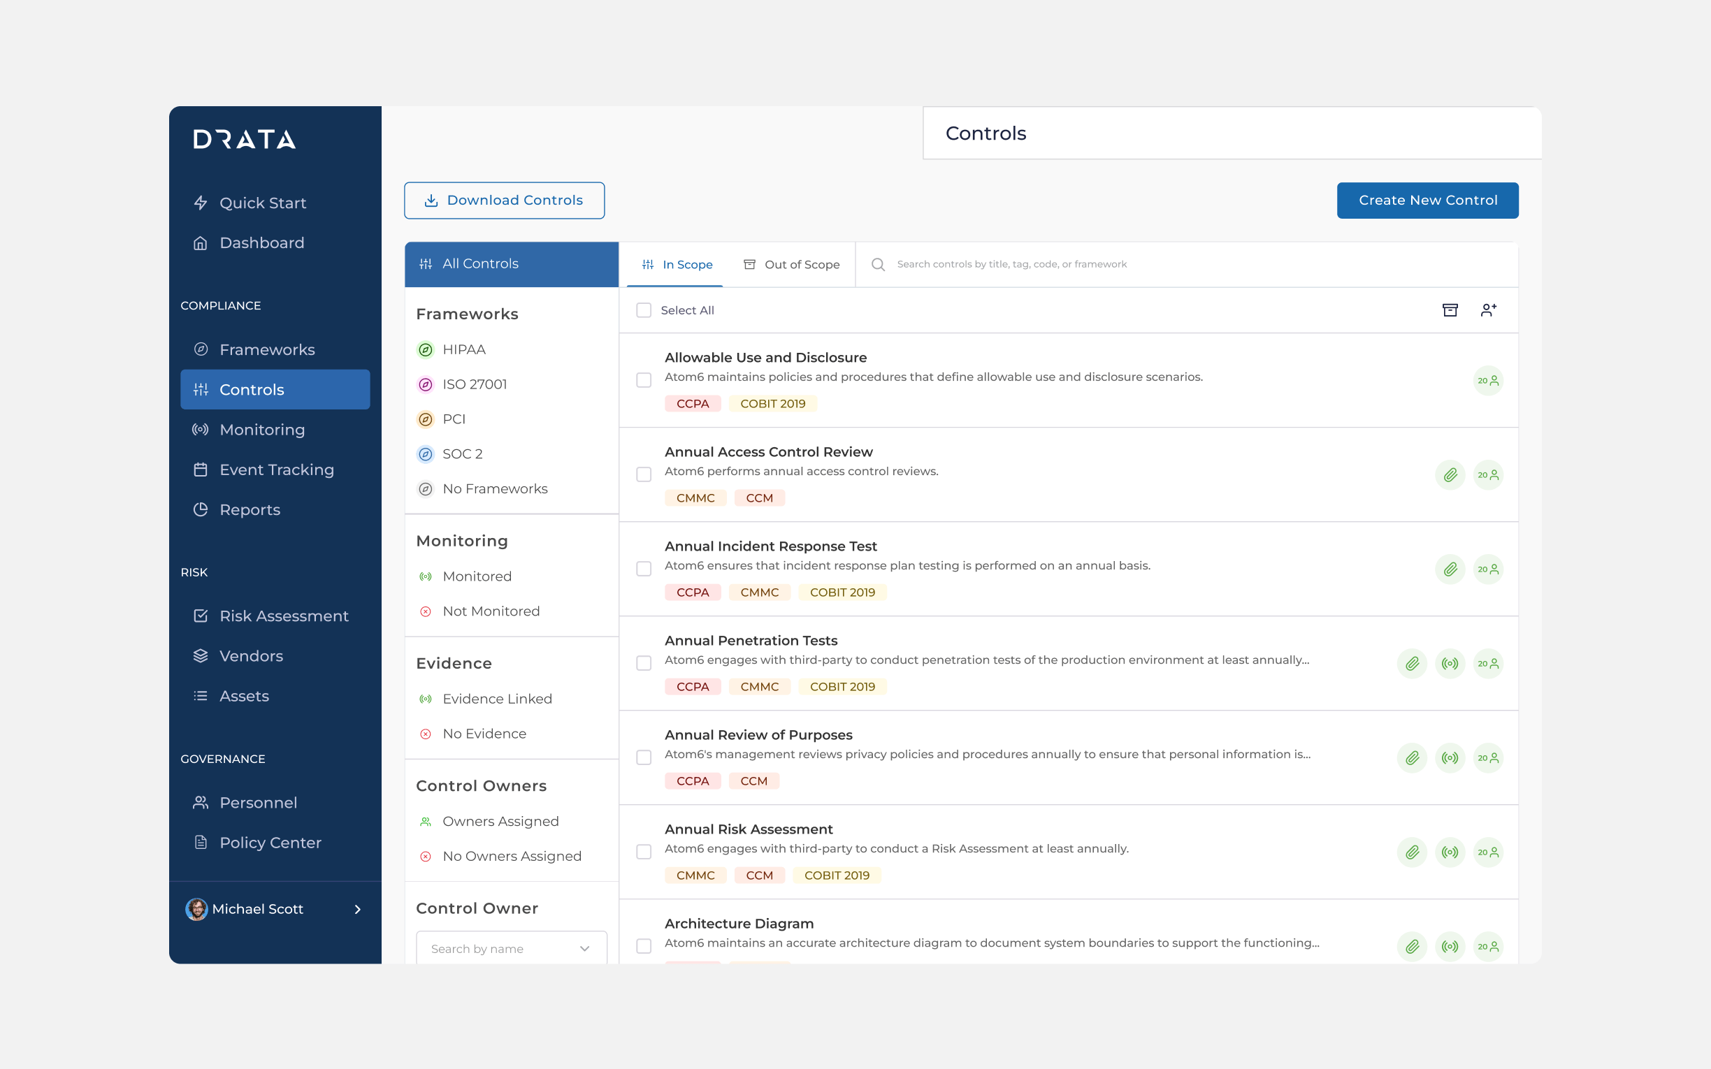Screen dimensions: 1711x1069
Task: Click Michael Scott's avatar picture
Action: click(x=196, y=909)
